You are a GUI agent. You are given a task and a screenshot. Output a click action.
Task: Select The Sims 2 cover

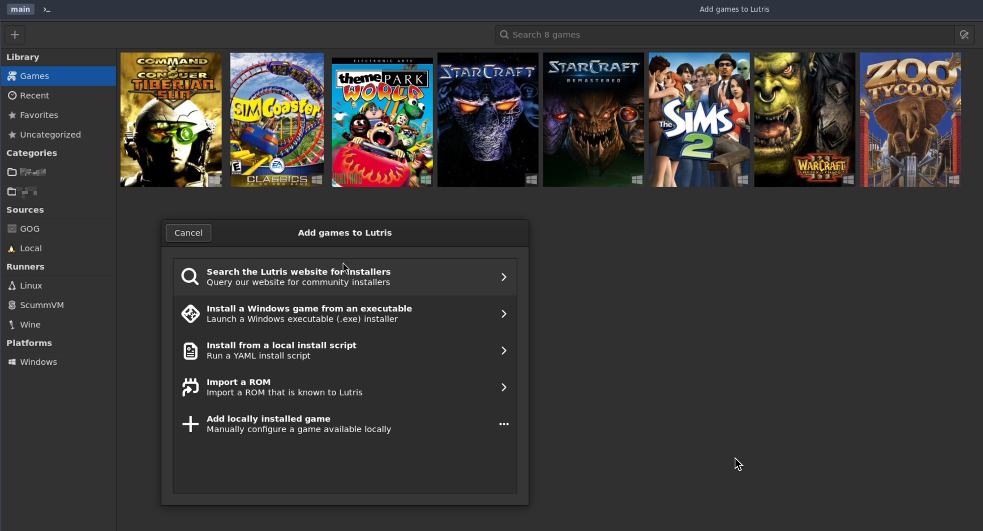tap(699, 119)
